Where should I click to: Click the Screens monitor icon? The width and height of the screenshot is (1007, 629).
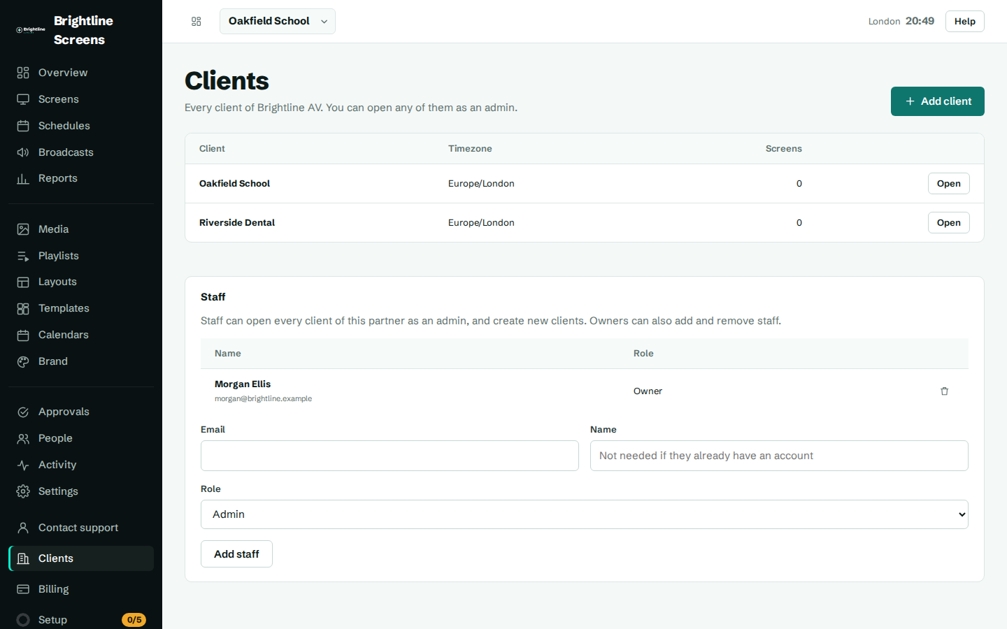(23, 99)
